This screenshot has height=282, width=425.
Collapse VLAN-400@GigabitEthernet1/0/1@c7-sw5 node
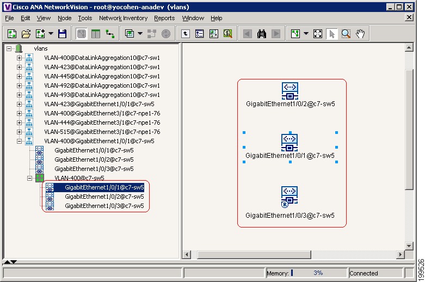coord(19,141)
